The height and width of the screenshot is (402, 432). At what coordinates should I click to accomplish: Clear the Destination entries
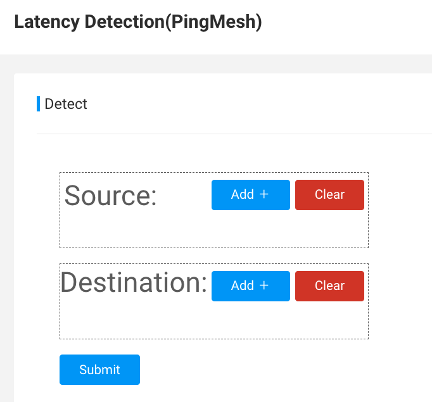point(329,286)
